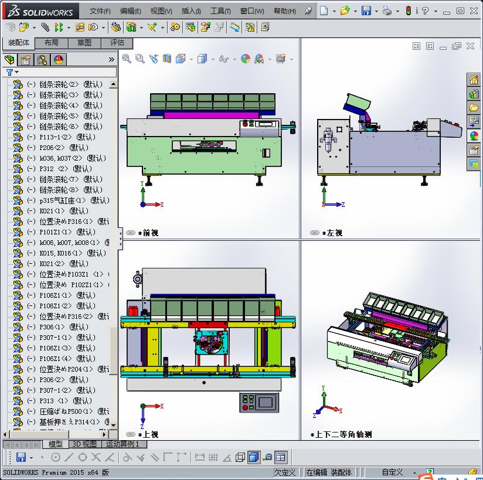Open the DisplayManager tab

(x=58, y=59)
